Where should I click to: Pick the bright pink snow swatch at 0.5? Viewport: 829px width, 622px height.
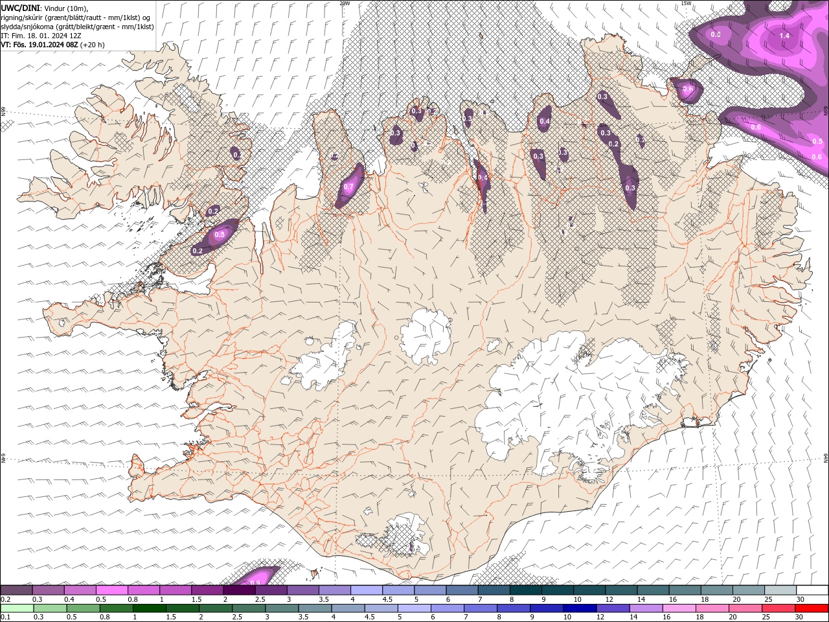point(112,590)
